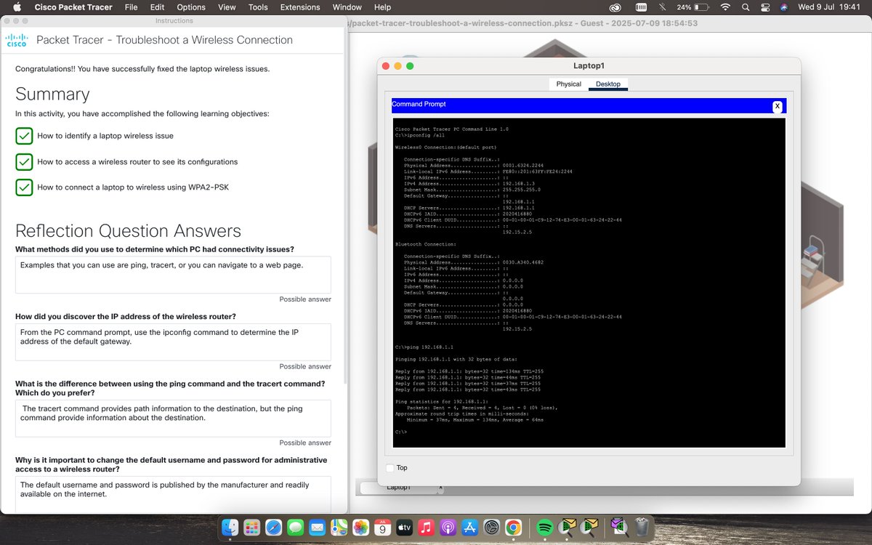Open Spotlight search from the menu bar
Image resolution: width=872 pixels, height=545 pixels.
pos(745,7)
